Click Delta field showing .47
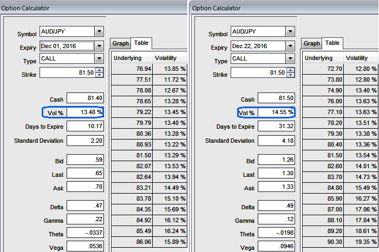Viewport: 379px width, 252px height. pyautogui.click(x=86, y=205)
